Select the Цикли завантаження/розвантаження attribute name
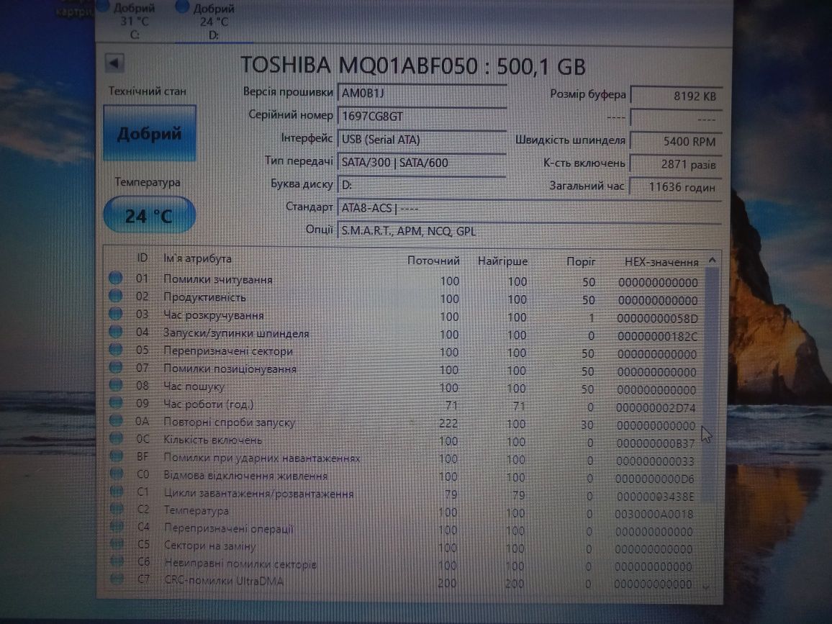The height and width of the screenshot is (624, 832). (258, 494)
